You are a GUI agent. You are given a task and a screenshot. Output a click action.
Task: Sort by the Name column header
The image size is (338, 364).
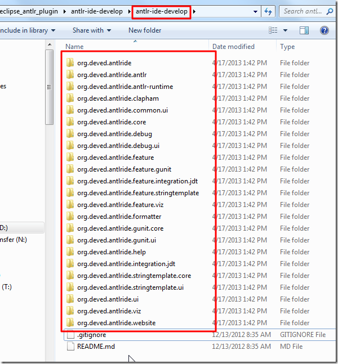coord(74,47)
